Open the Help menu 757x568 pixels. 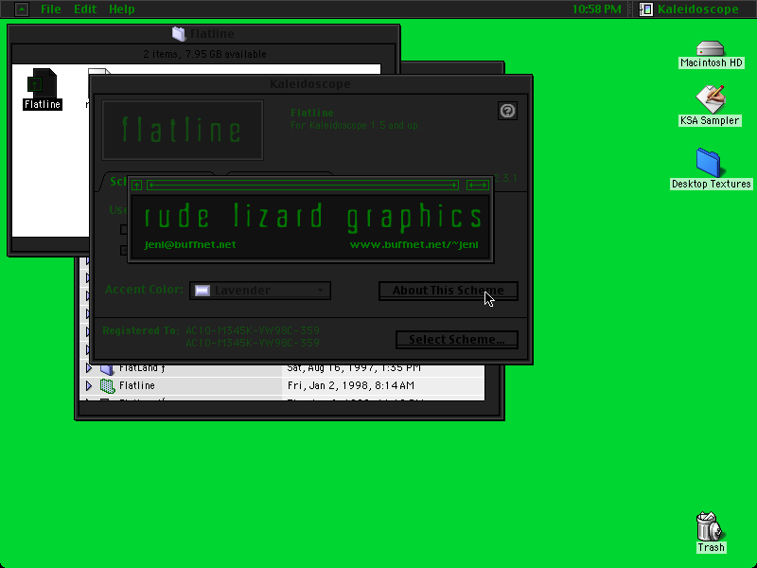click(122, 9)
